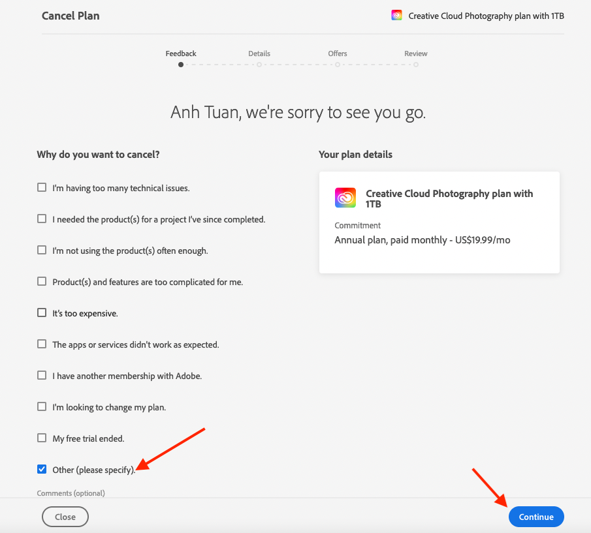The width and height of the screenshot is (591, 533).
Task: Click the Comments (optional) field
Action: (71, 493)
